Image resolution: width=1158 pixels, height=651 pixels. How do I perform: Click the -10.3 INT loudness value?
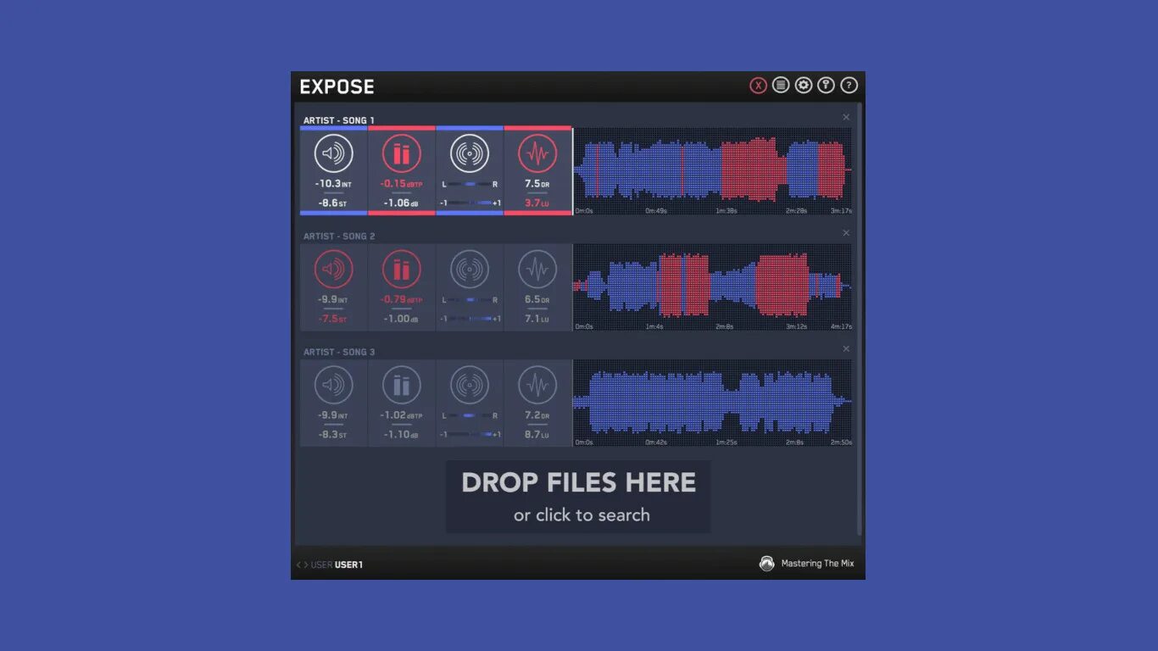click(x=331, y=184)
